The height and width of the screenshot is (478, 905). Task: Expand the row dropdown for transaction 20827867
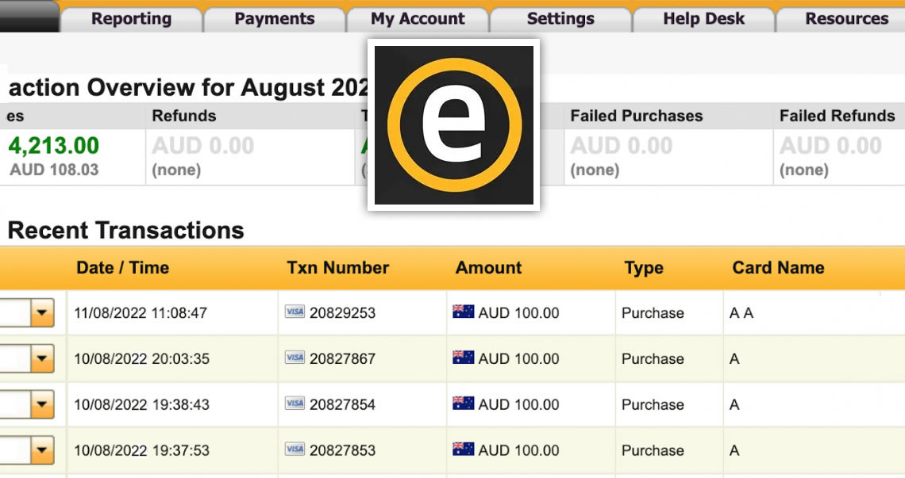click(x=41, y=358)
